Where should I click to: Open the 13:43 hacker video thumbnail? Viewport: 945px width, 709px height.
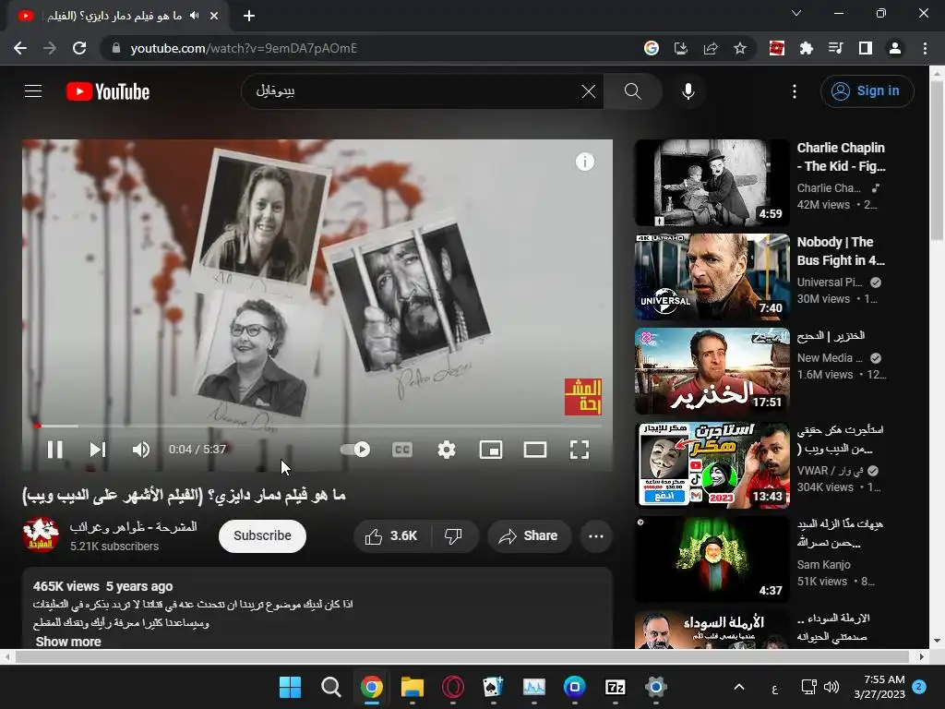712,465
